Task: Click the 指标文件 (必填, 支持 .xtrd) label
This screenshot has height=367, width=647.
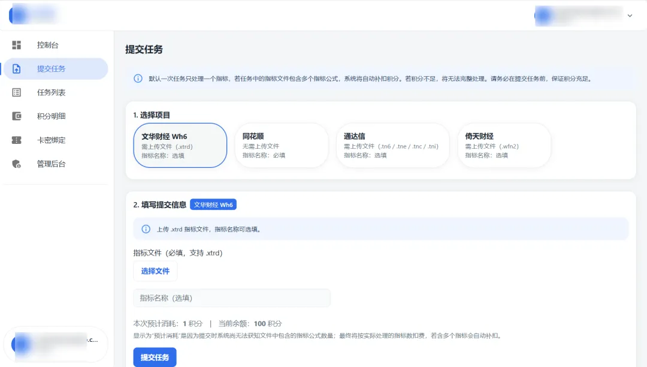Action: 178,252
